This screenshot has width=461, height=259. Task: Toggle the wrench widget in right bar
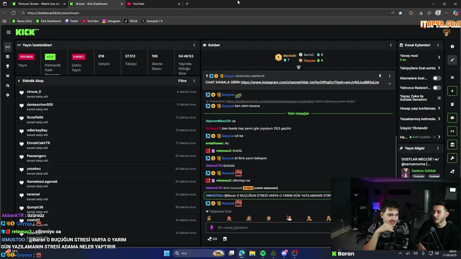coord(452,158)
